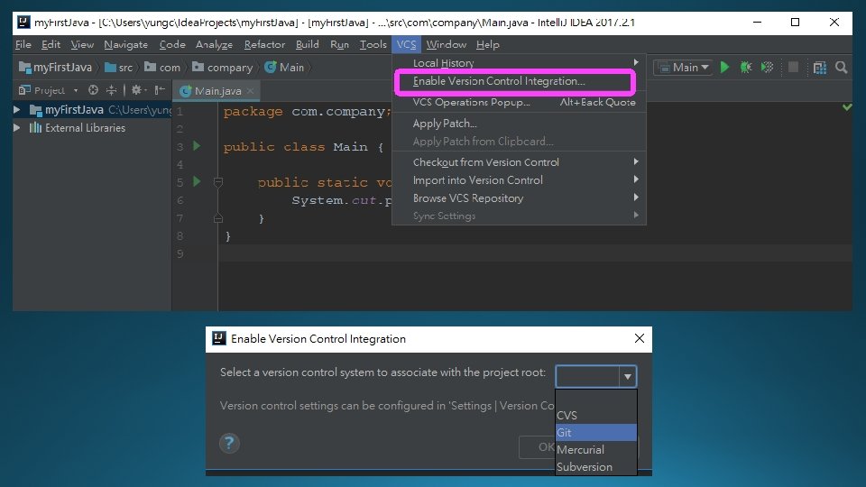Image resolution: width=866 pixels, height=487 pixels.
Task: Open the View menu
Action: [82, 44]
